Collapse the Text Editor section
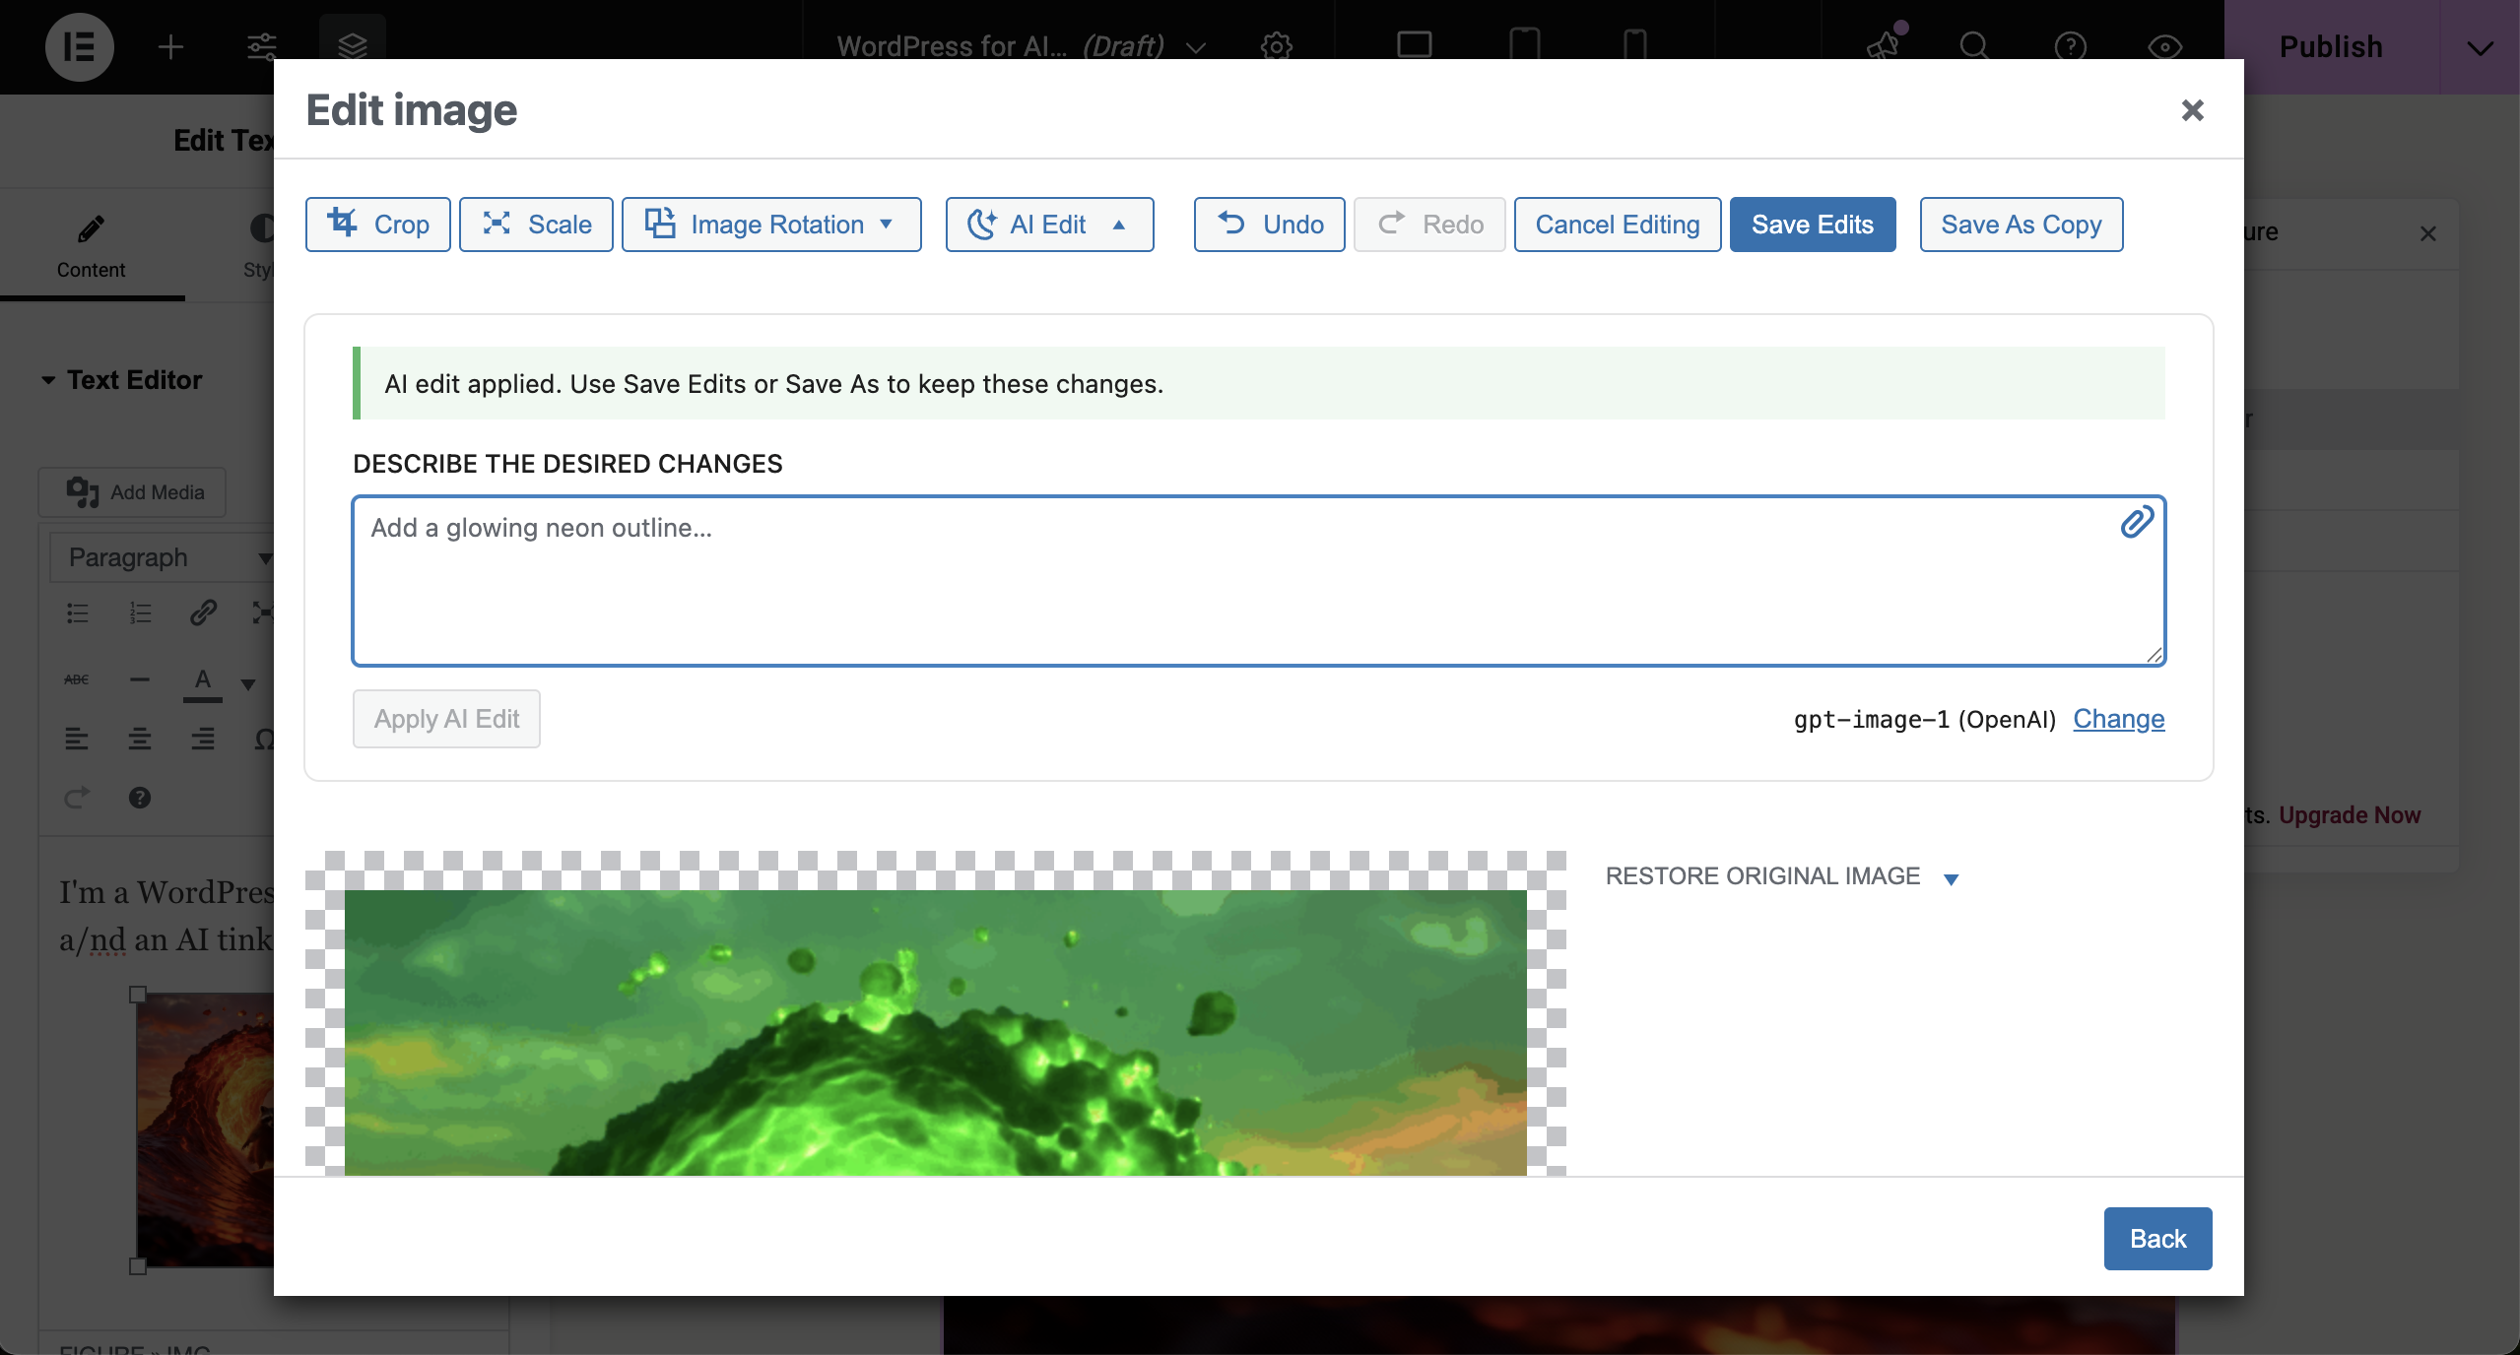This screenshot has width=2520, height=1355. [122, 380]
